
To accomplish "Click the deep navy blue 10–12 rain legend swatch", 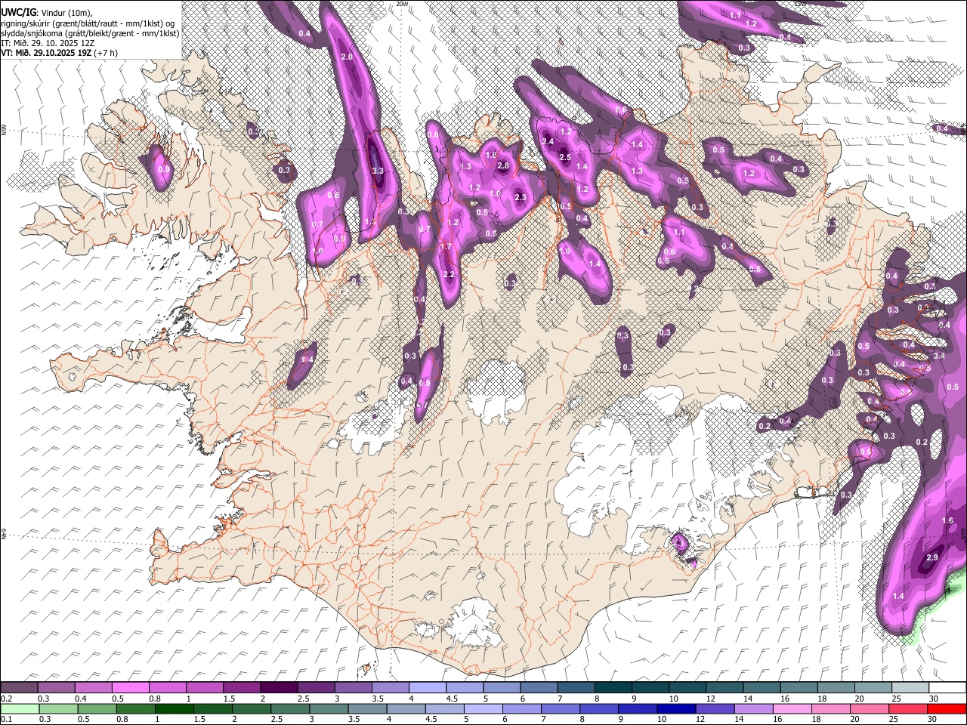I will 677,708.
